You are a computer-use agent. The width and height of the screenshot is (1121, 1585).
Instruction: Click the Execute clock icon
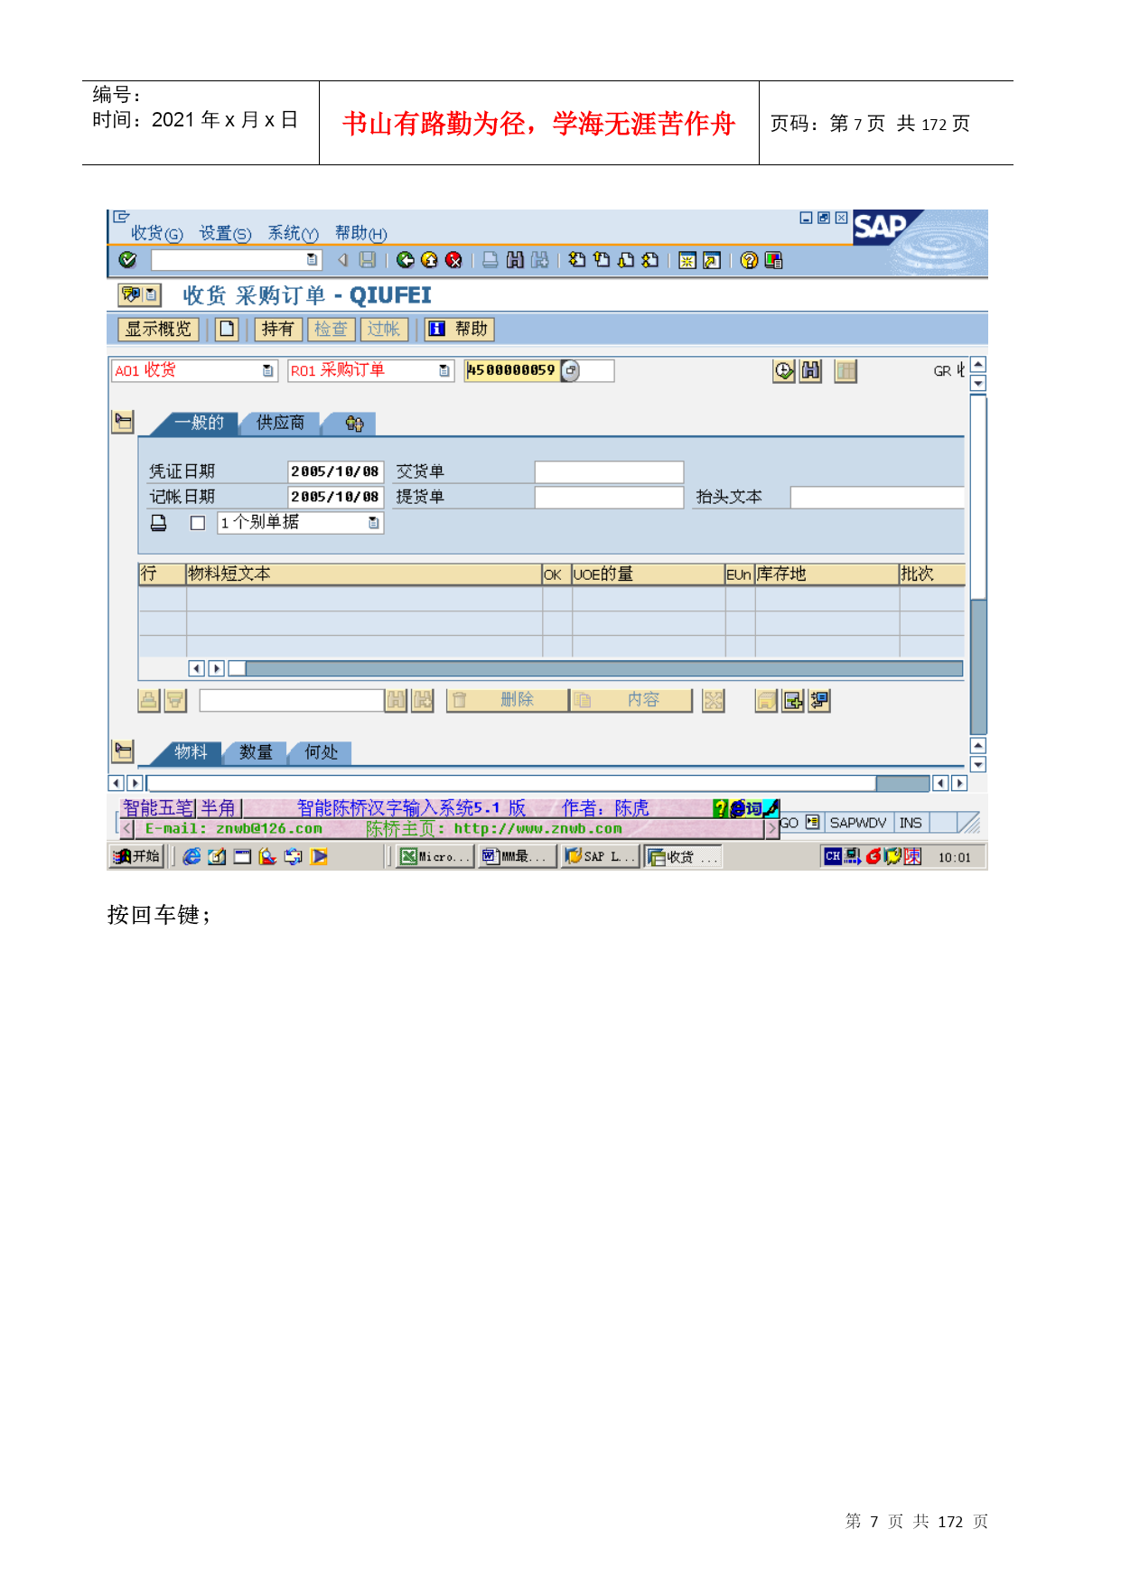click(784, 370)
